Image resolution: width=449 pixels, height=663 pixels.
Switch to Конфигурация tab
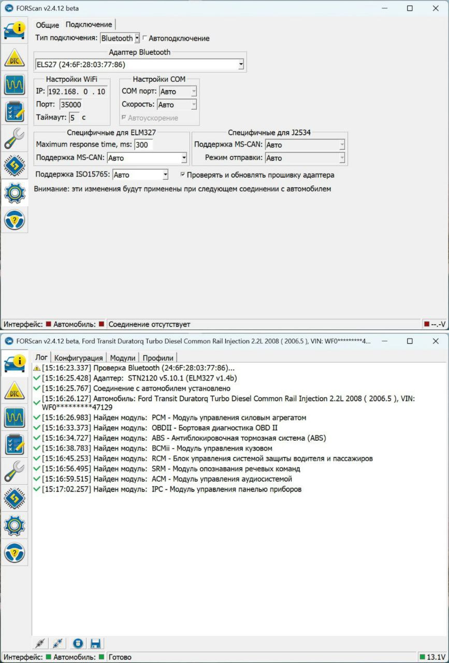(x=79, y=358)
